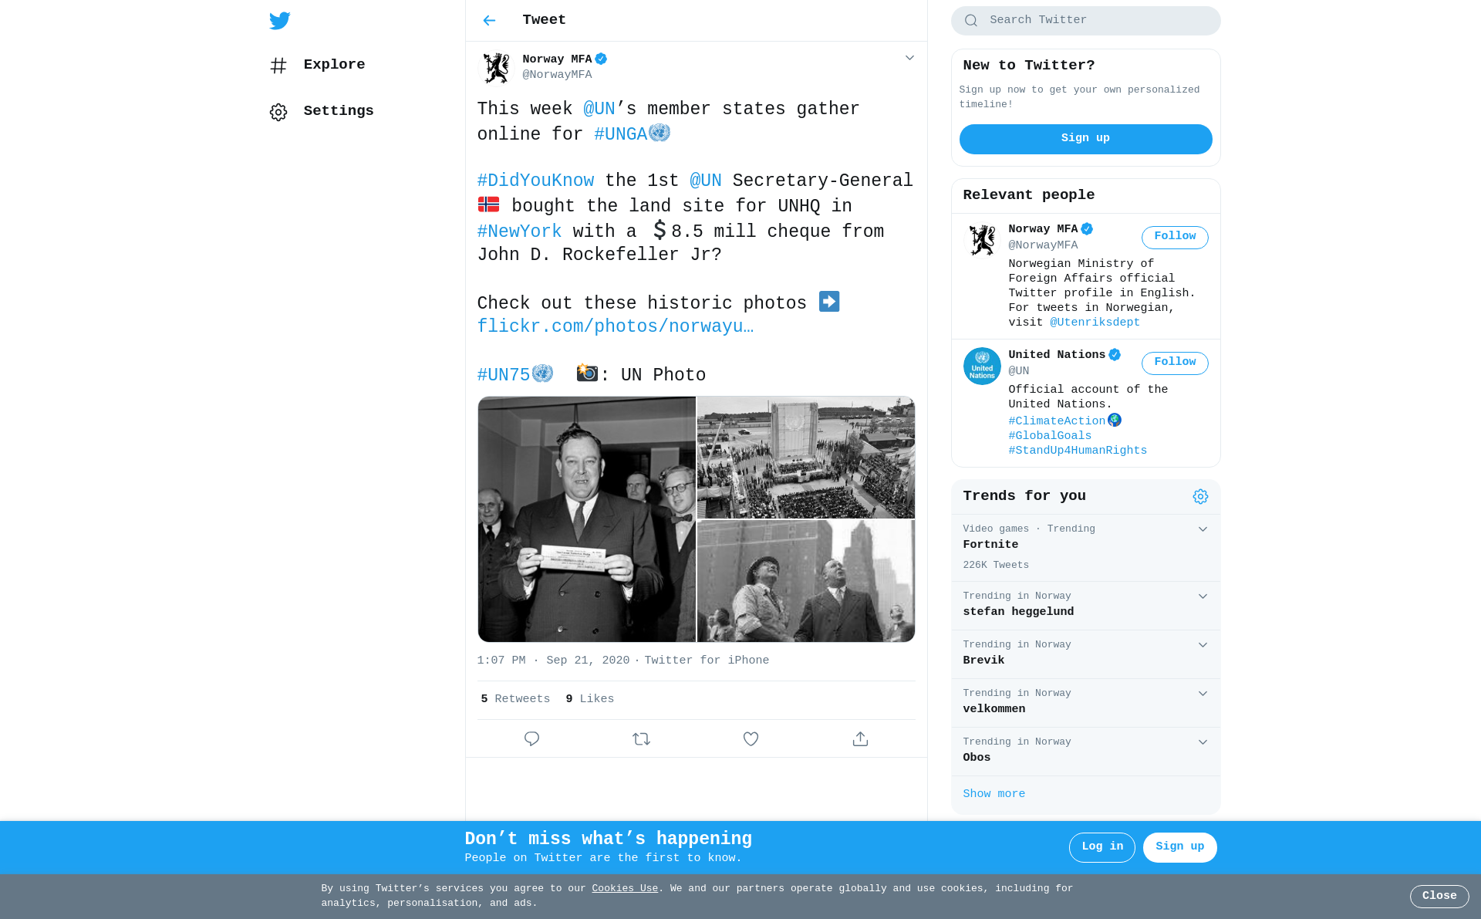The image size is (1481, 919).
Task: Follow the United Nations account
Action: pos(1175,363)
